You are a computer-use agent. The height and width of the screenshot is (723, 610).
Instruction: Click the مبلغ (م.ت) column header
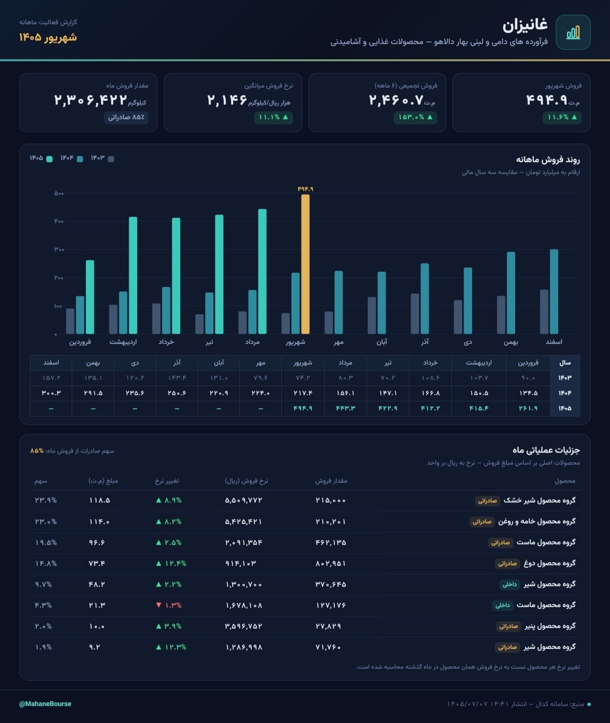click(103, 481)
